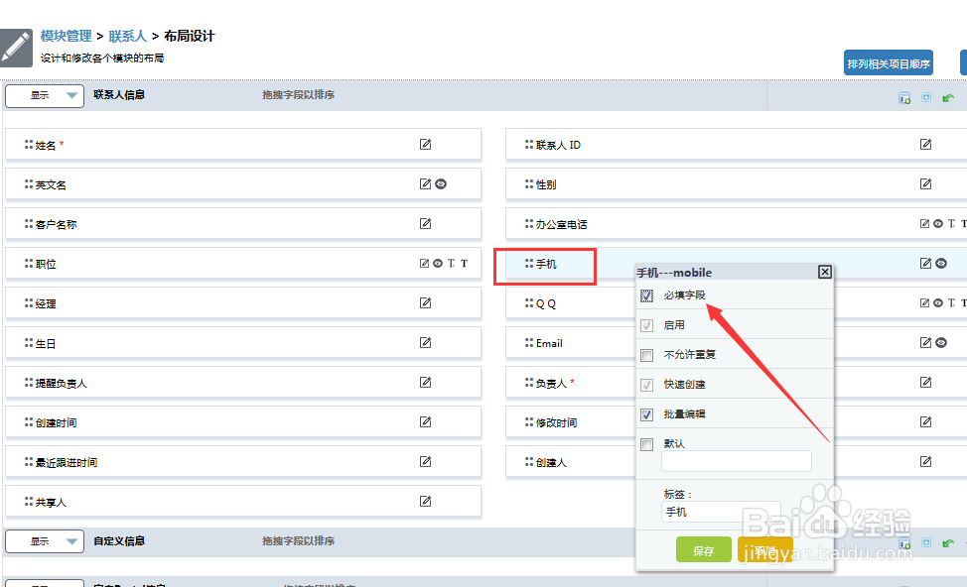Open edit properties for 共享人 field
The width and height of the screenshot is (967, 587).
[426, 502]
